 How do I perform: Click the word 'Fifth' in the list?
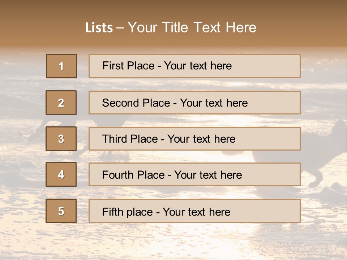(x=112, y=212)
